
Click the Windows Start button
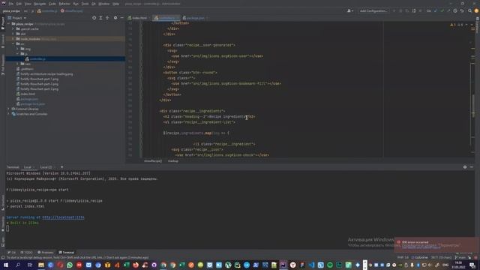5,265
